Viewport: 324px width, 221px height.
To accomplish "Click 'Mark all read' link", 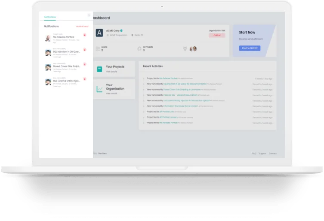I will [x=82, y=27].
